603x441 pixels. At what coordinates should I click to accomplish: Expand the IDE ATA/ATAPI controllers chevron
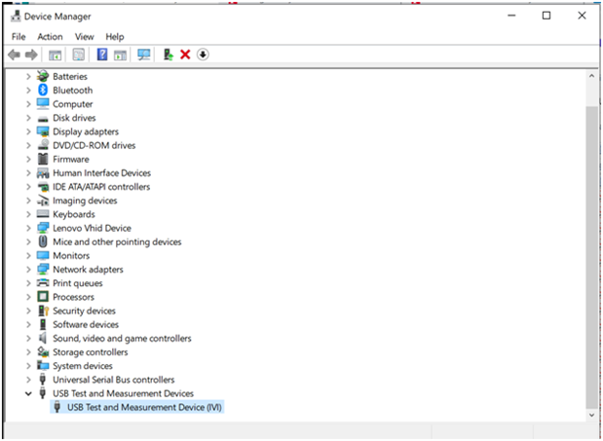pos(28,187)
